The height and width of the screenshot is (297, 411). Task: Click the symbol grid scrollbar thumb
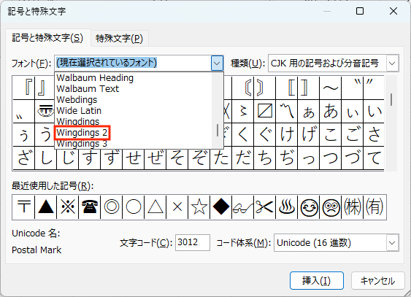tap(391, 100)
